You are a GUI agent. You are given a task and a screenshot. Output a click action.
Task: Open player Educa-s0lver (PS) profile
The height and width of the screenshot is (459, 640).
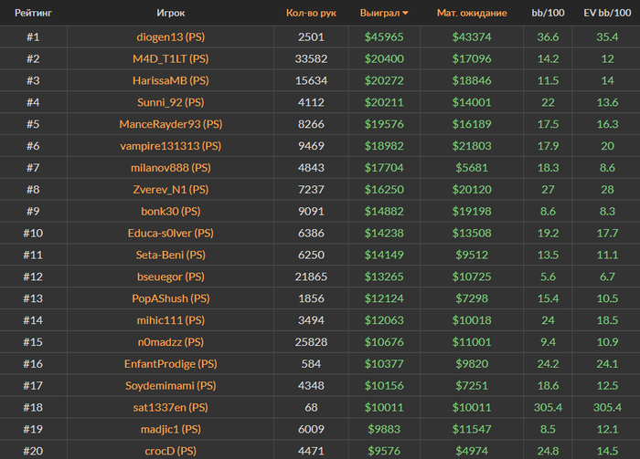point(171,233)
